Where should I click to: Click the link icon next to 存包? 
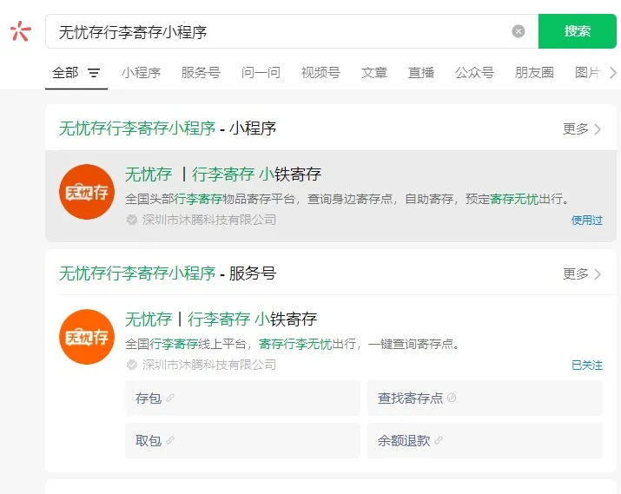click(170, 398)
